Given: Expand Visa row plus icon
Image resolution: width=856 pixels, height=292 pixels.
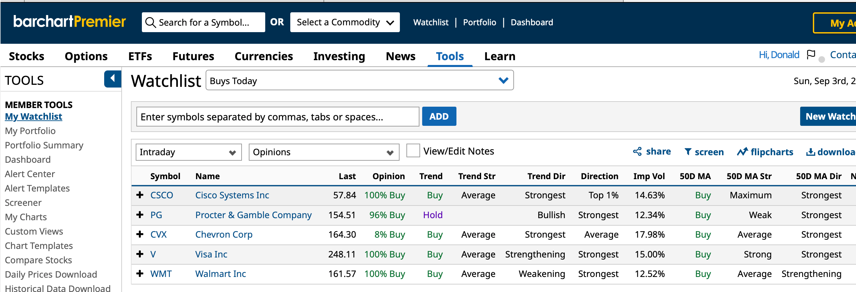Looking at the screenshot, I should pyautogui.click(x=140, y=254).
